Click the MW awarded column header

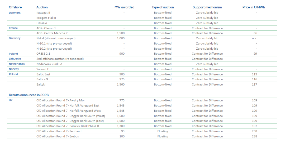(x=124, y=7)
